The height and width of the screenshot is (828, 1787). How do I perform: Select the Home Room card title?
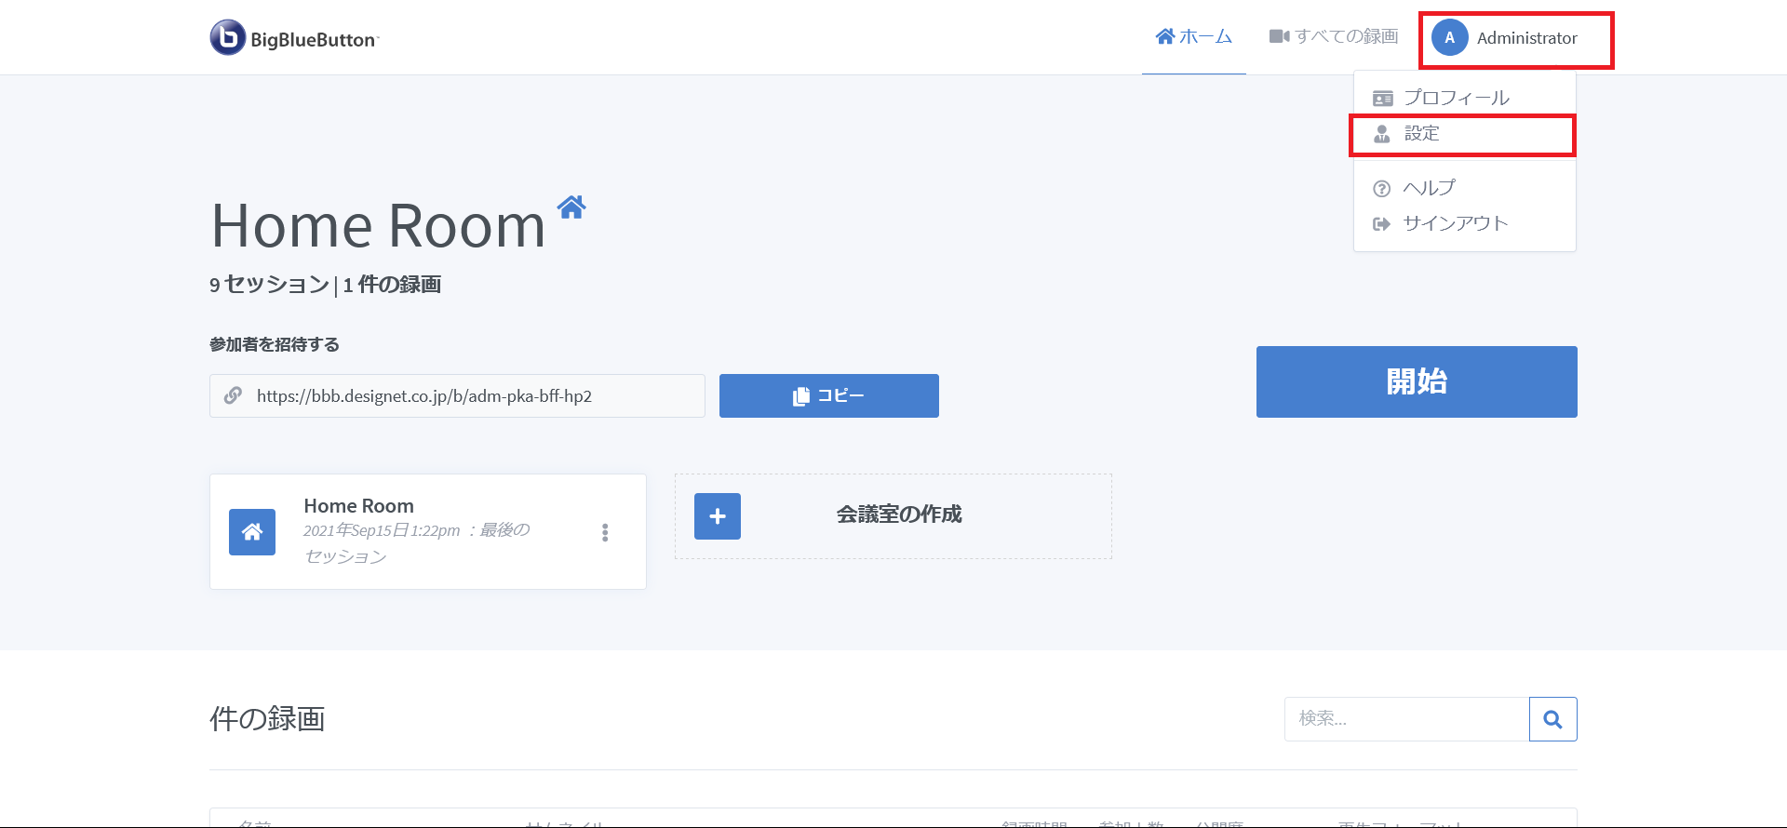[x=359, y=506]
